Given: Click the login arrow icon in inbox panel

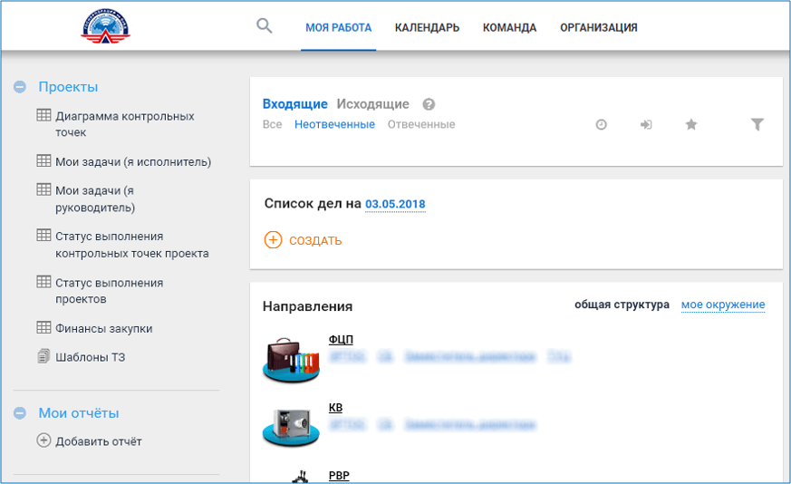Looking at the screenshot, I should pyautogui.click(x=646, y=125).
